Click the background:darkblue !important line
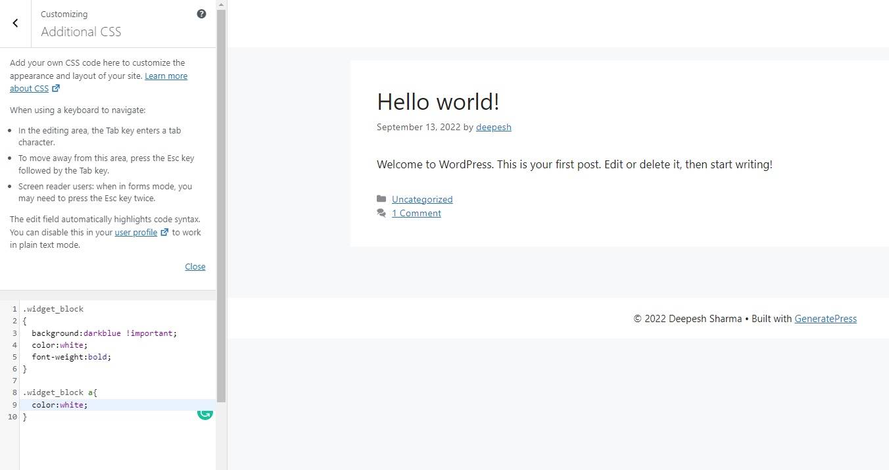This screenshot has width=889, height=470. [104, 333]
